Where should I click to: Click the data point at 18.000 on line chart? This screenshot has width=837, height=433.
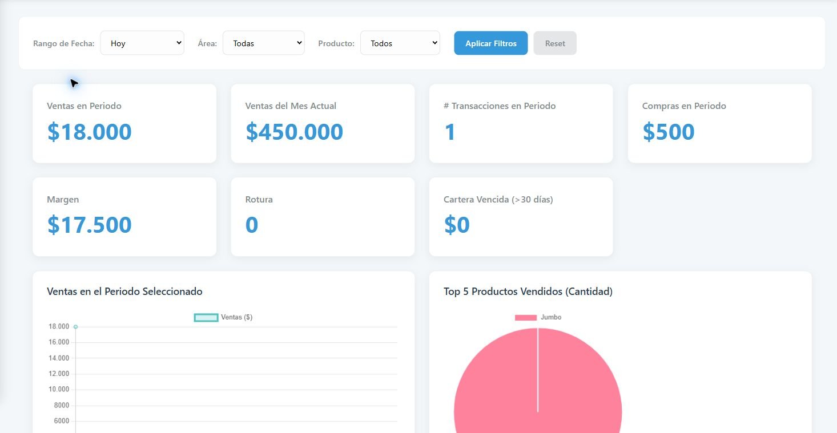[x=75, y=327]
